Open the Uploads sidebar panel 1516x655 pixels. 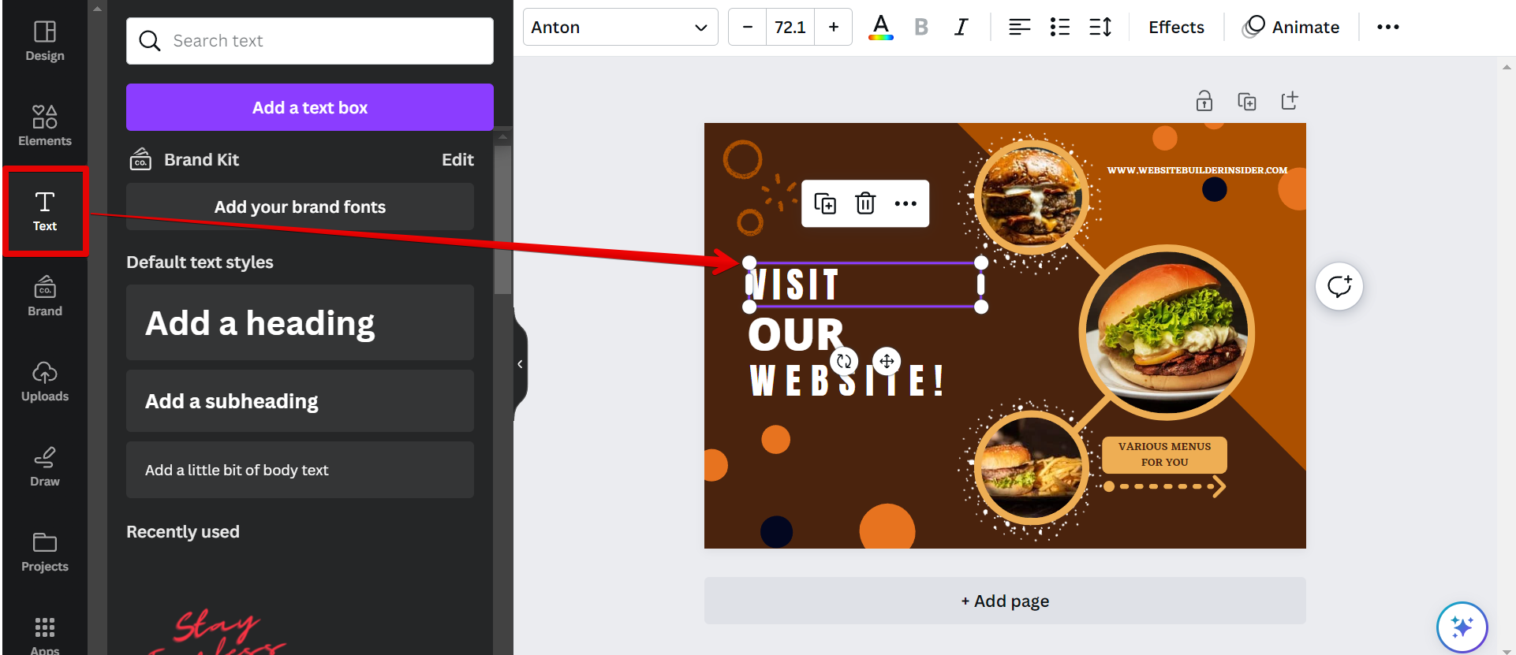click(45, 381)
